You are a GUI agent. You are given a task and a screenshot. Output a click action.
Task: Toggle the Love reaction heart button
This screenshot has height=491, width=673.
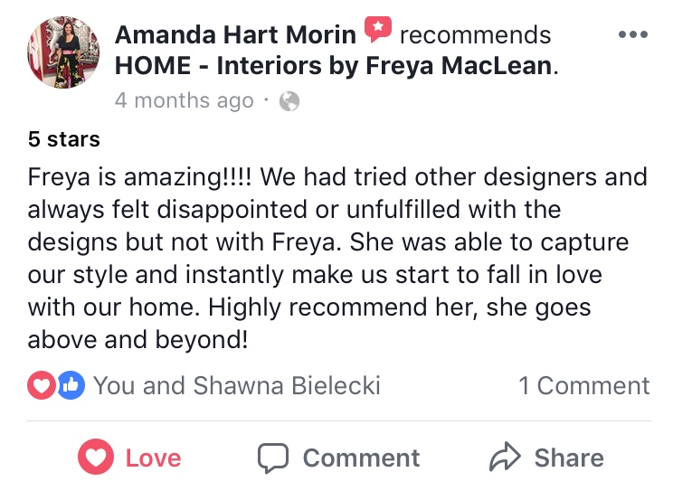pyautogui.click(x=96, y=457)
